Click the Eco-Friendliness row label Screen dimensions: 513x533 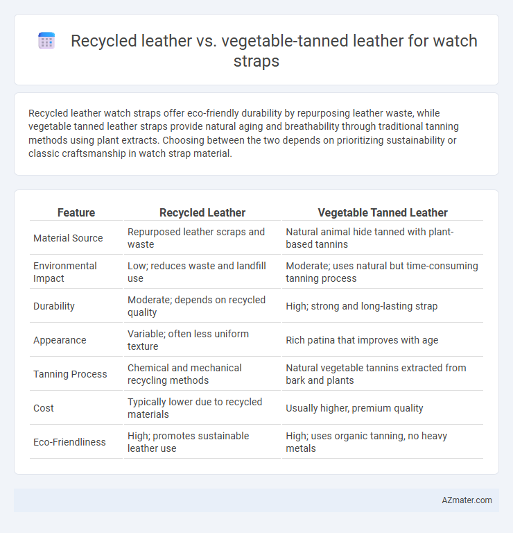click(x=69, y=442)
